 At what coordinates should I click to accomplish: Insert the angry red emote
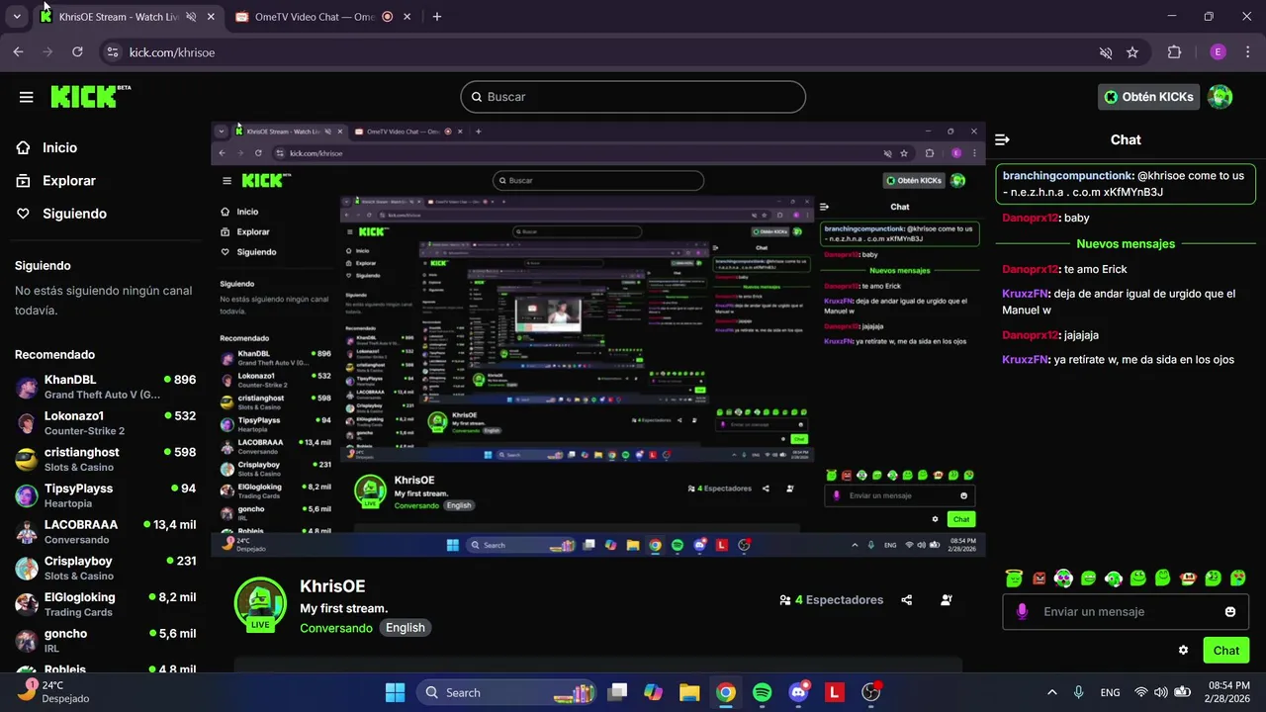pos(1039,578)
